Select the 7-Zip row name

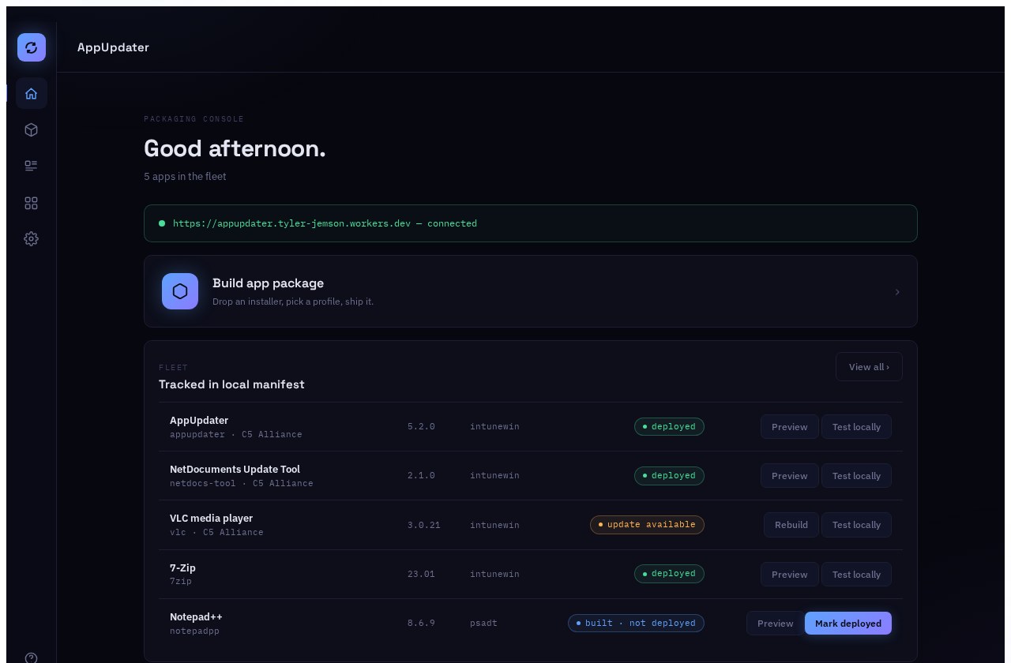pos(182,568)
